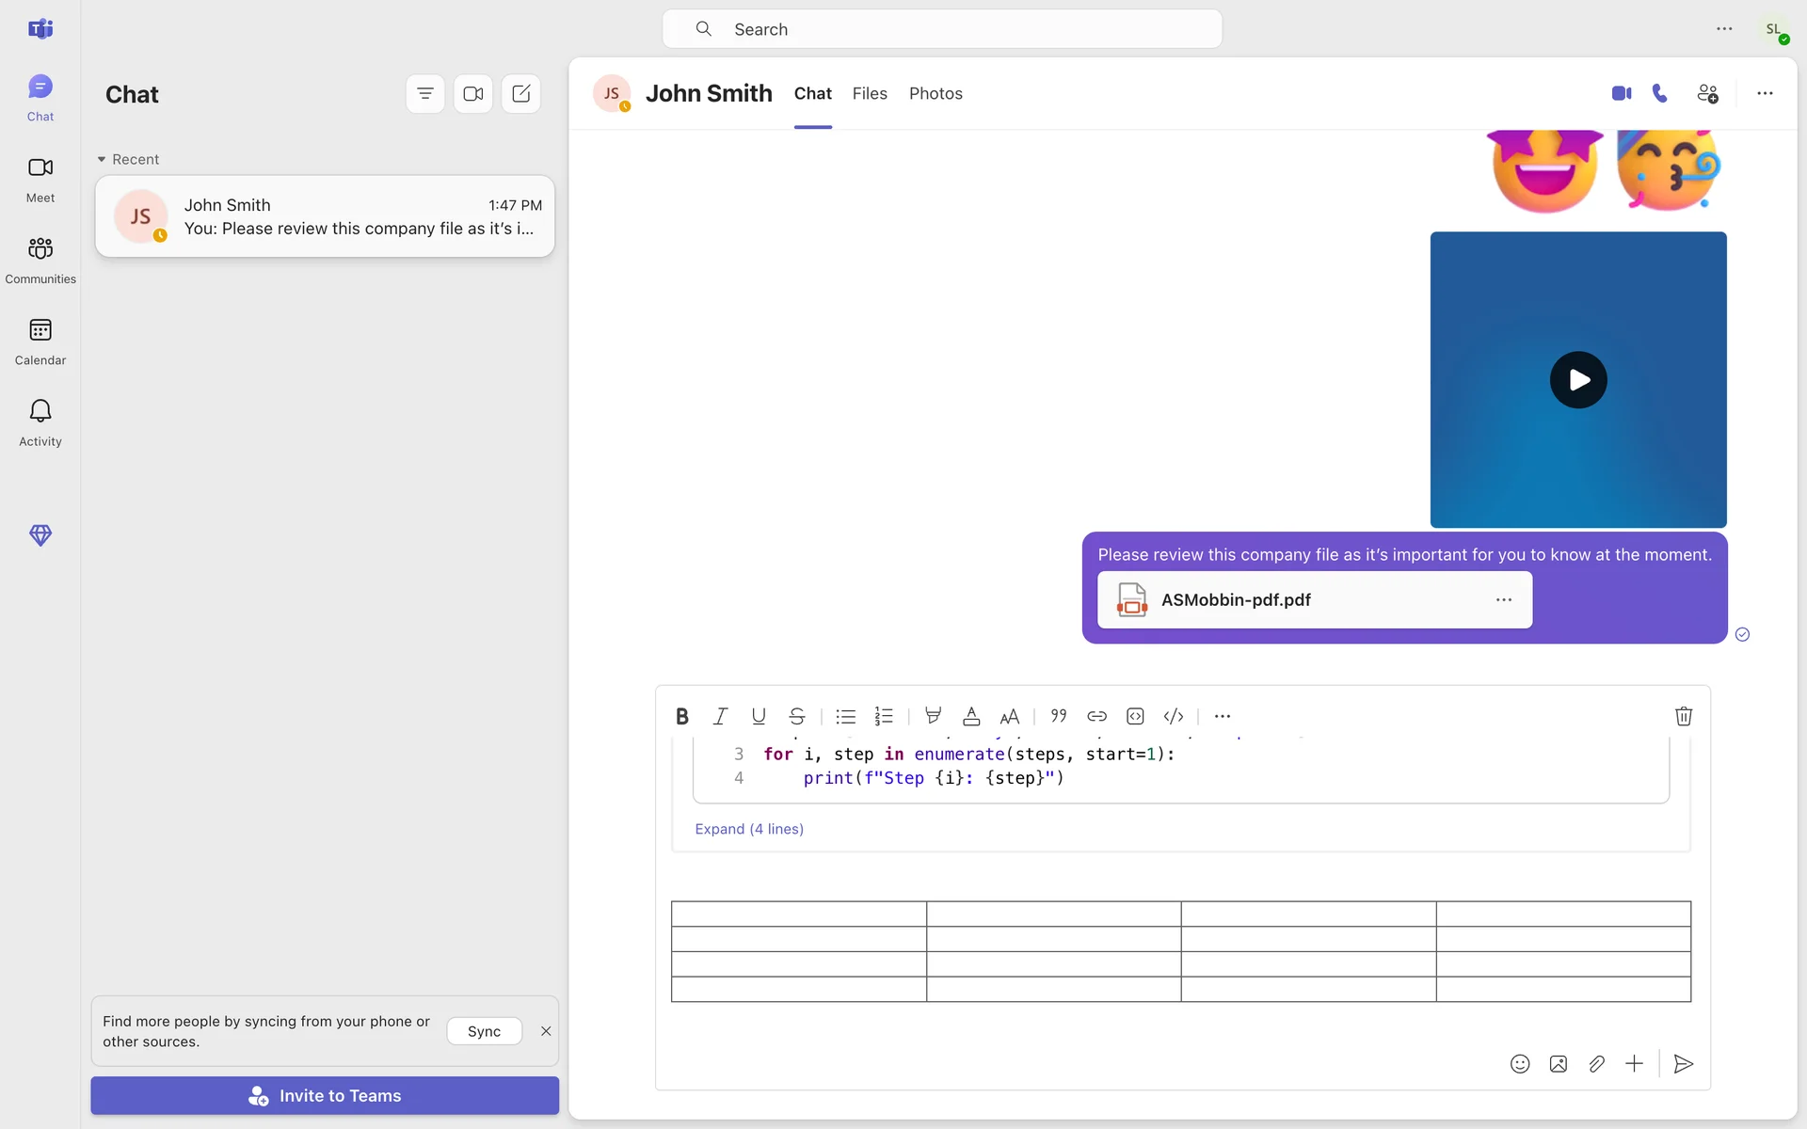Toggle bold formatting

(682, 716)
